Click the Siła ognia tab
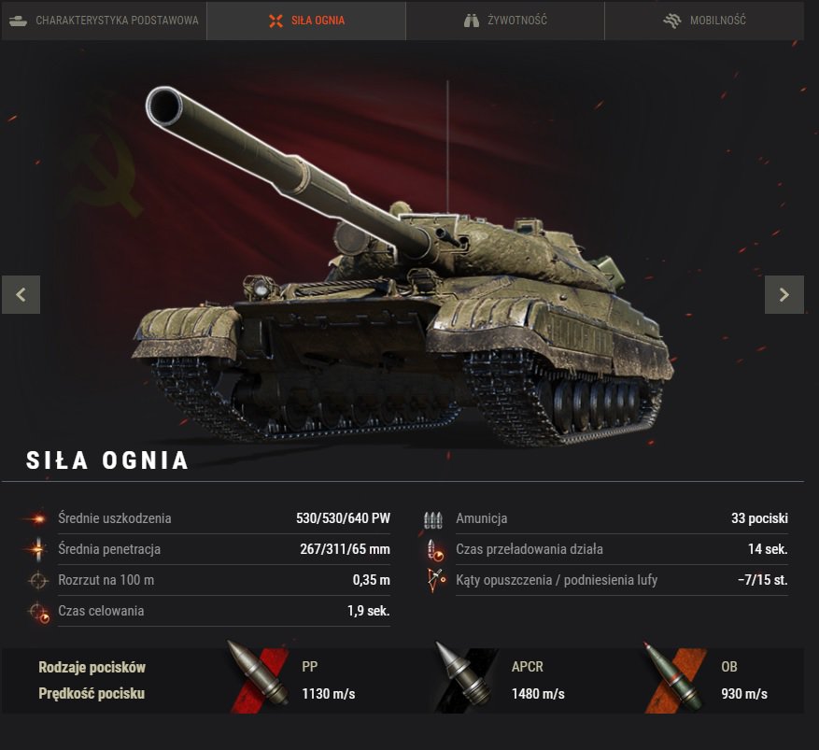The image size is (819, 750). 306,21
